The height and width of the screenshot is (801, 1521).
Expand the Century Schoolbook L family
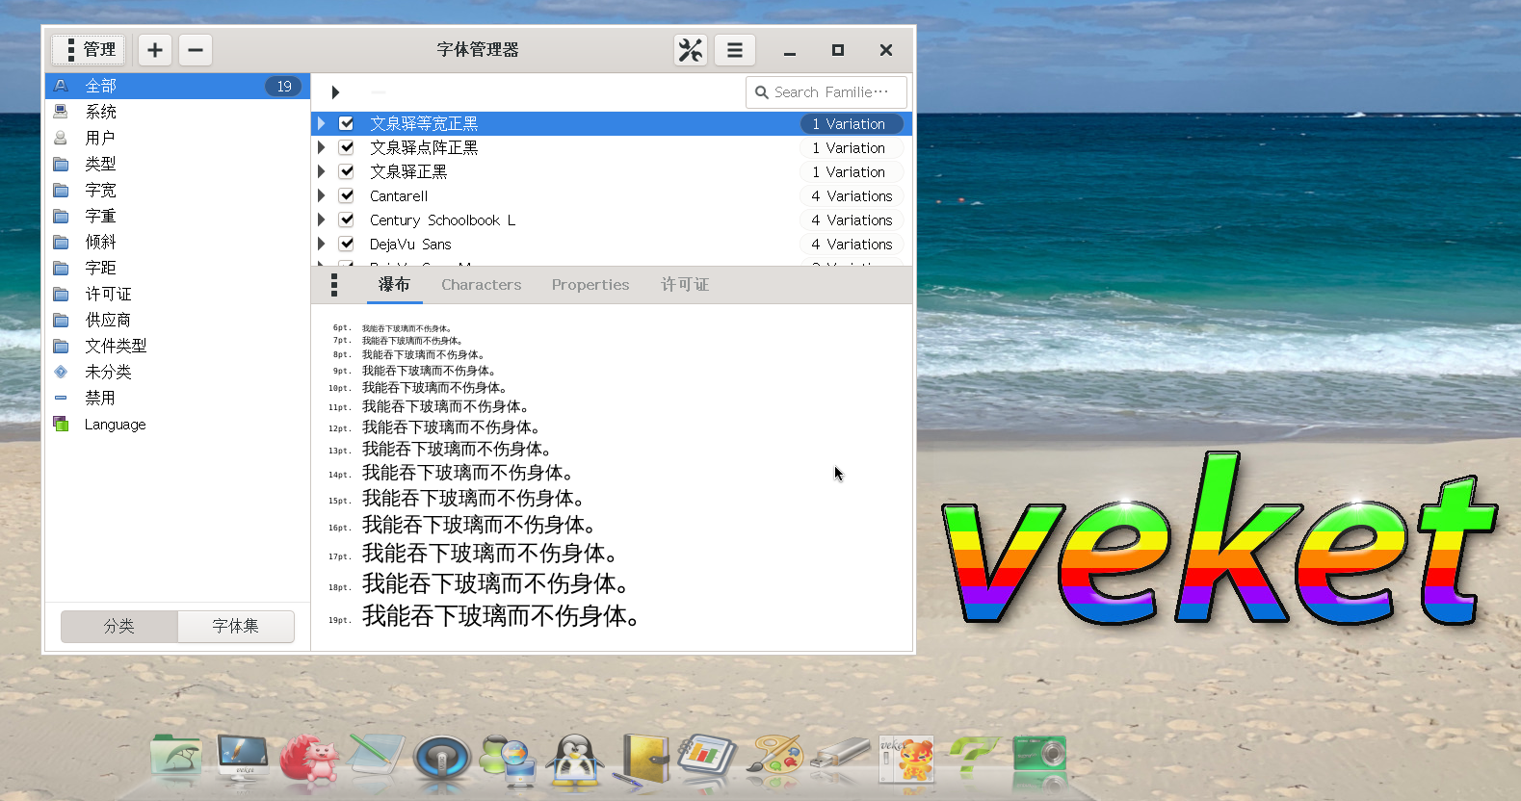(322, 220)
